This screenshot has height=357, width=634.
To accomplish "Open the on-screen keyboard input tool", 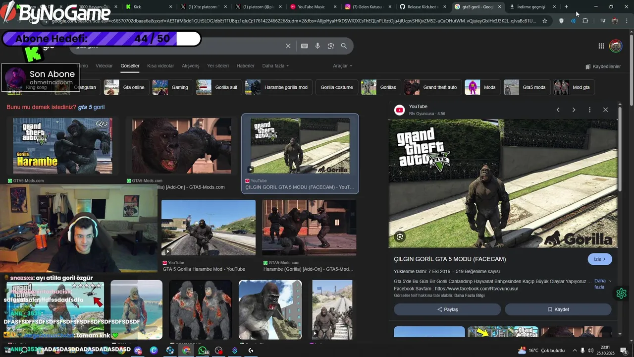I will coord(305,46).
